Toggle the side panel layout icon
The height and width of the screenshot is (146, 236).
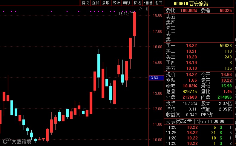coord(146,9)
